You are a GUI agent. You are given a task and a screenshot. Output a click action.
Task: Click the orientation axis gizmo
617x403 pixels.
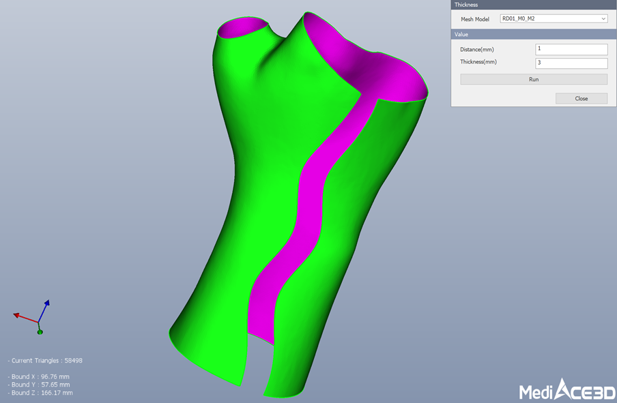tap(32, 317)
